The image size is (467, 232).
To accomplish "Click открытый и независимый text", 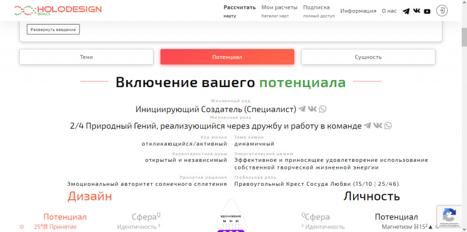I will pos(186,160).
